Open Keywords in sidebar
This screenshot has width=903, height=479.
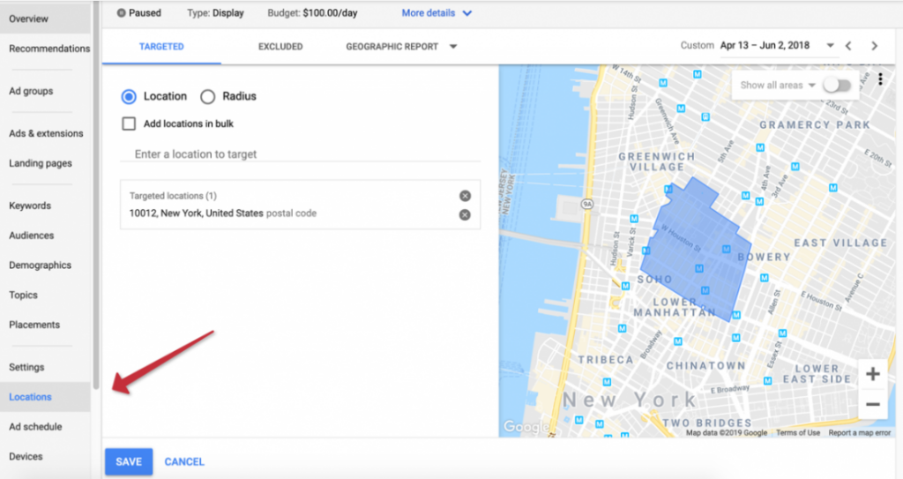click(30, 206)
